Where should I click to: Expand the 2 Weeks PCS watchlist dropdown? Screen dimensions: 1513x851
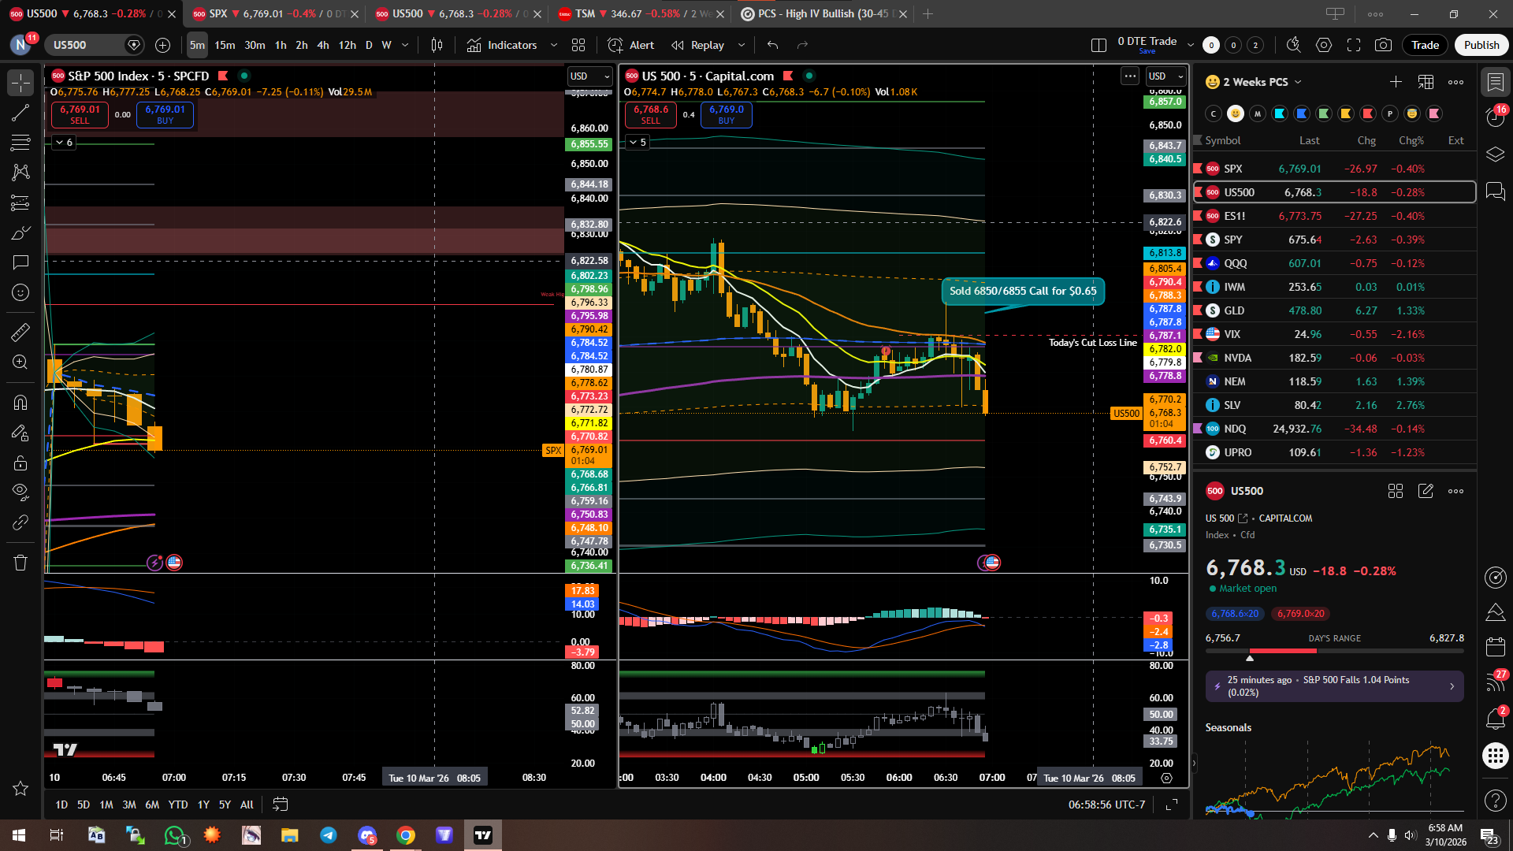point(1298,82)
